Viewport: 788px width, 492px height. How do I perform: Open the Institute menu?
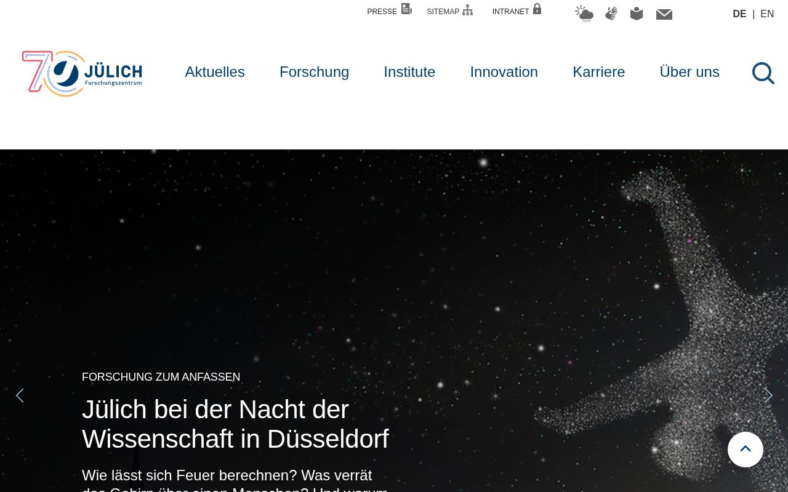pyautogui.click(x=409, y=72)
